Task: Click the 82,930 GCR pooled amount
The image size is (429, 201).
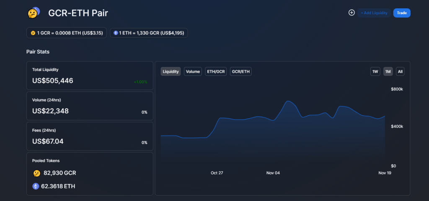Action: click(x=60, y=173)
